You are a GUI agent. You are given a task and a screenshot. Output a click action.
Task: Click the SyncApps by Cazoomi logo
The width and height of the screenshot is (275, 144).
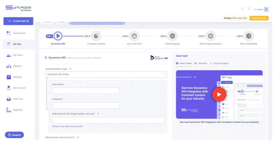point(18,8)
